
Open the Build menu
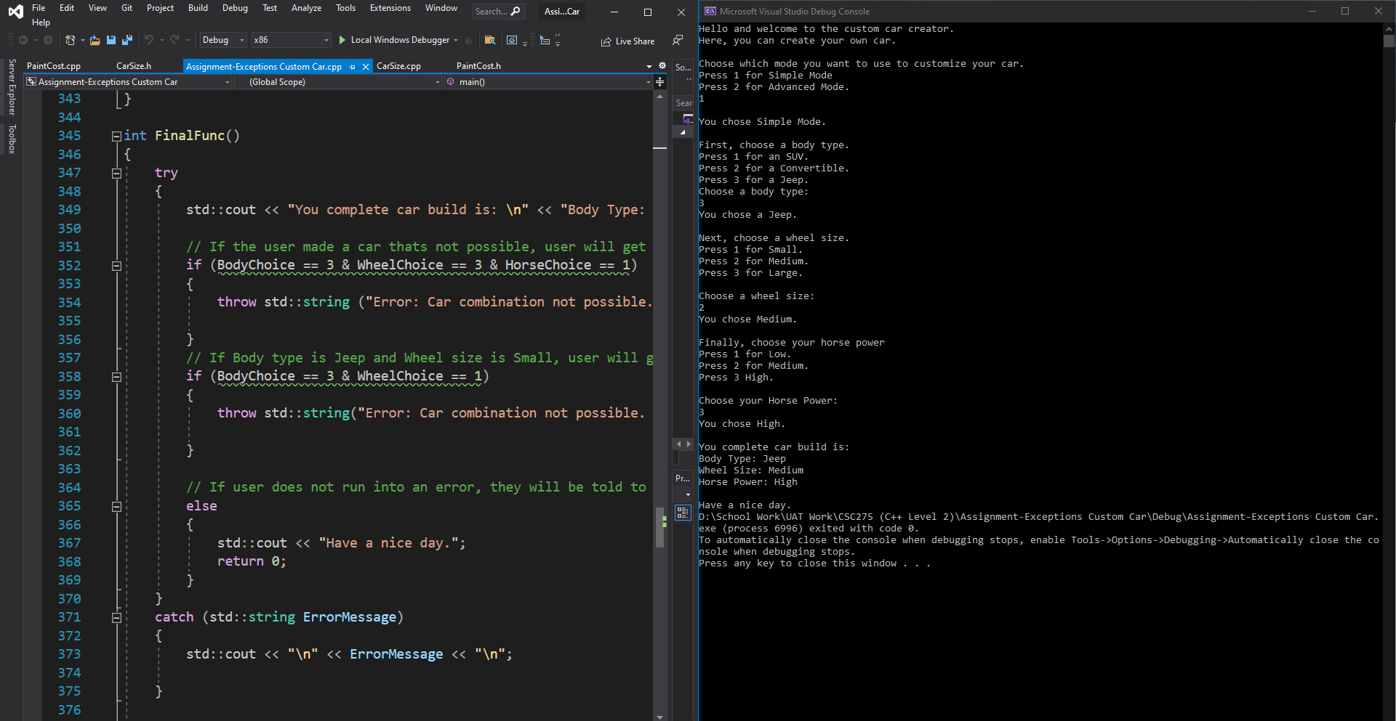198,8
